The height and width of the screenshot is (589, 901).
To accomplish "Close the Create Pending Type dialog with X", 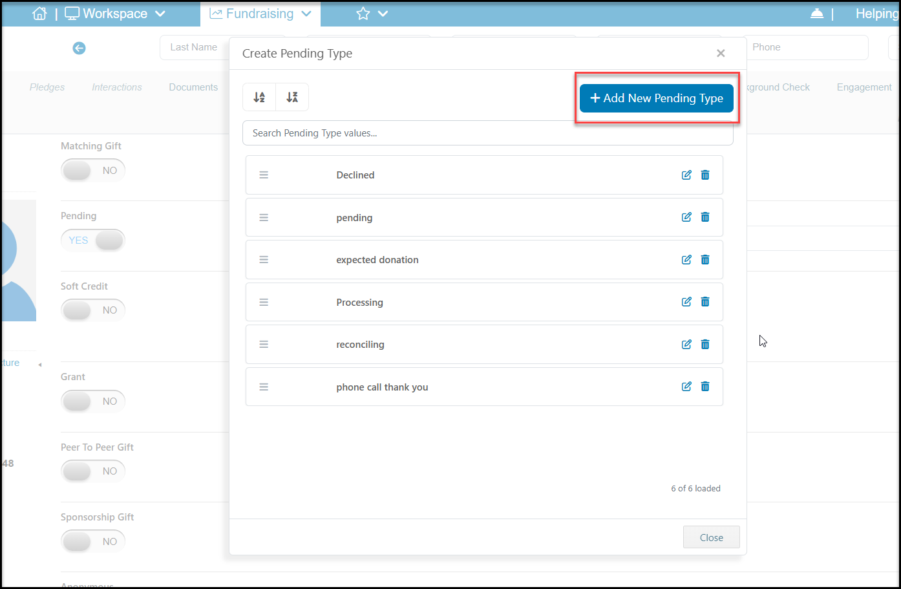I will point(721,53).
